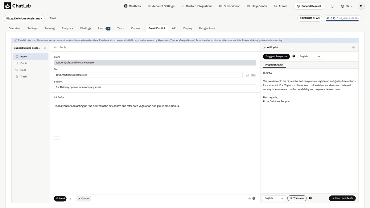Click the ChatLab logo
The width and height of the screenshot is (370, 208).
[17, 6]
